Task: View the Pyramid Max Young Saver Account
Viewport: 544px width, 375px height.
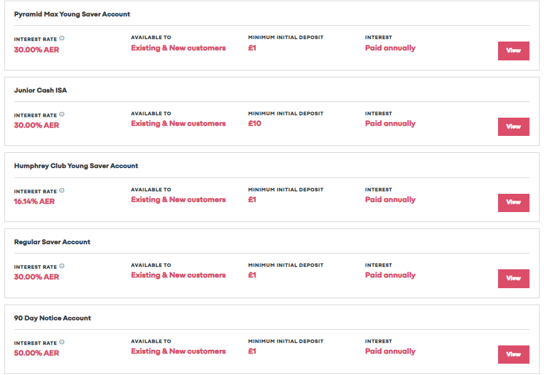Action: click(x=514, y=51)
